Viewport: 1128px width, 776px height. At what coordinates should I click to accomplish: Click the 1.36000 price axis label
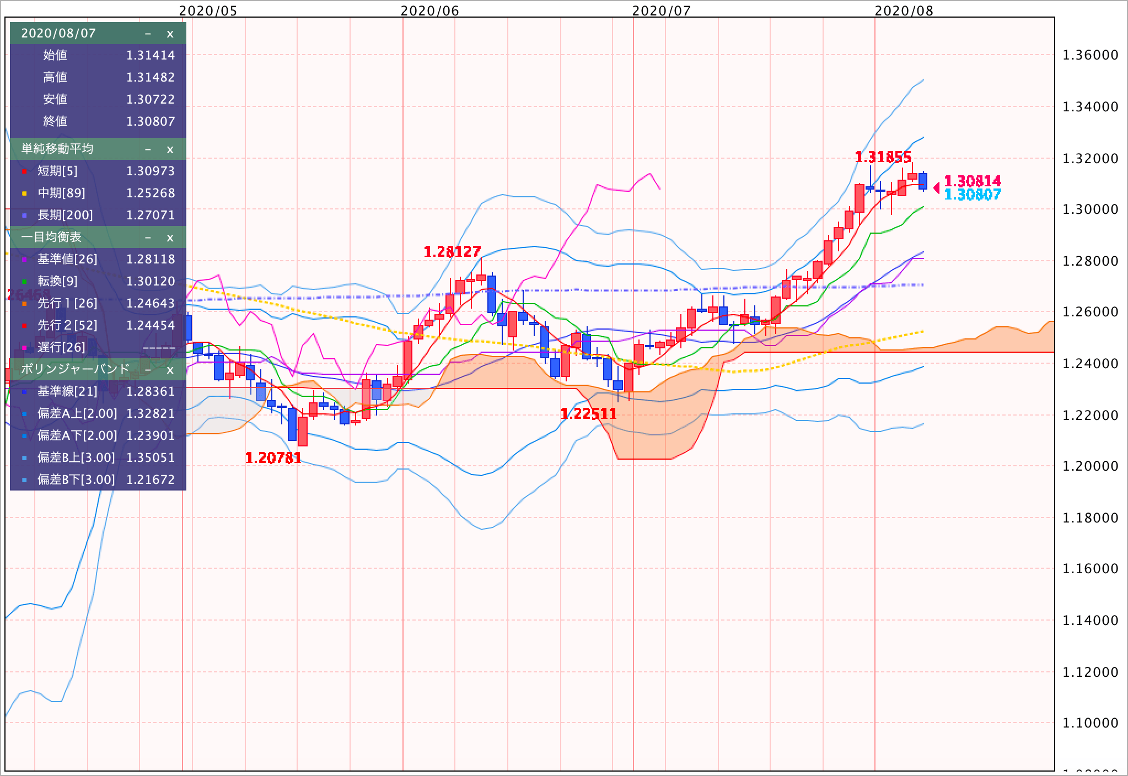1091,56
